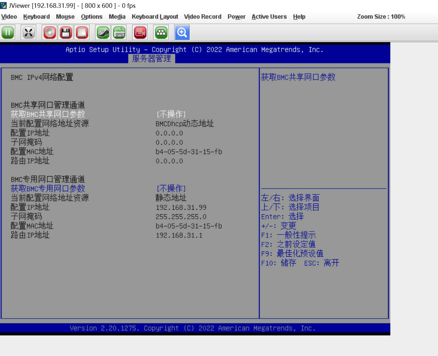Open the Active Users menu

click(x=269, y=17)
